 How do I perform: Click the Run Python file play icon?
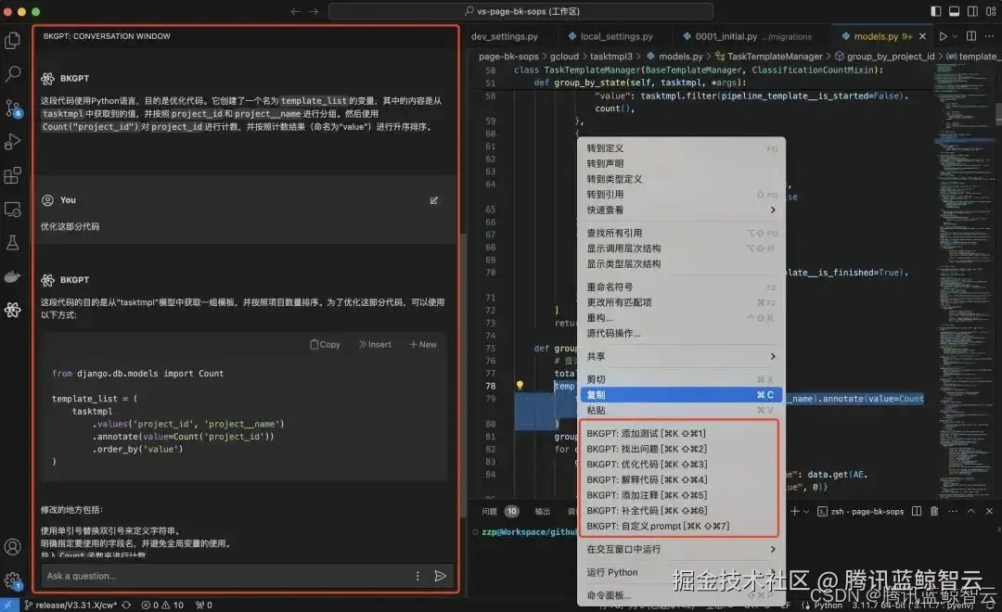[x=944, y=36]
